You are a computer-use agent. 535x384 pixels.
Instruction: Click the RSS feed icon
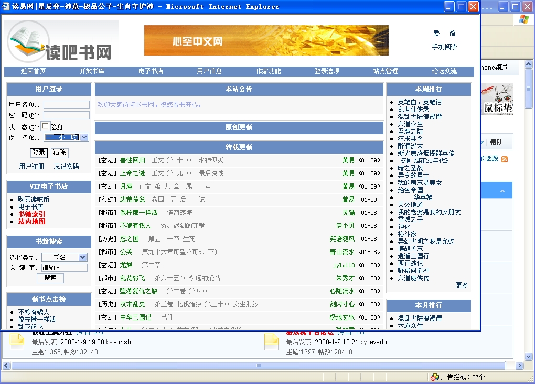click(505, 159)
